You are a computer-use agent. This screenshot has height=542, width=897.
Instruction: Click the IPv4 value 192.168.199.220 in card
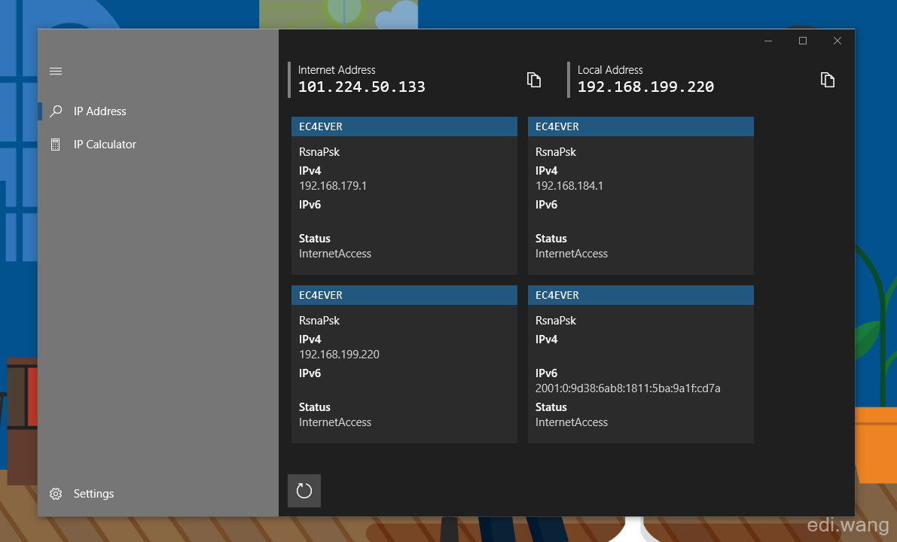[x=339, y=355]
